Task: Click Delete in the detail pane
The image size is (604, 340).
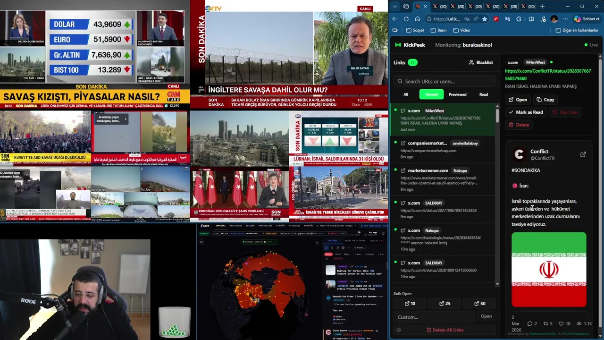Action: (519, 125)
